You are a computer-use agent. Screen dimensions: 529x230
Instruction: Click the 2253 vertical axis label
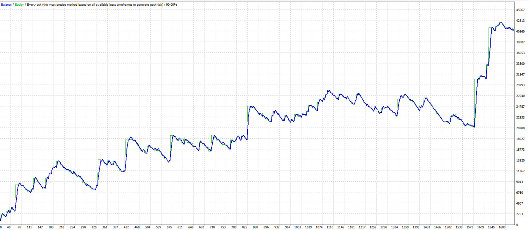[520, 214]
